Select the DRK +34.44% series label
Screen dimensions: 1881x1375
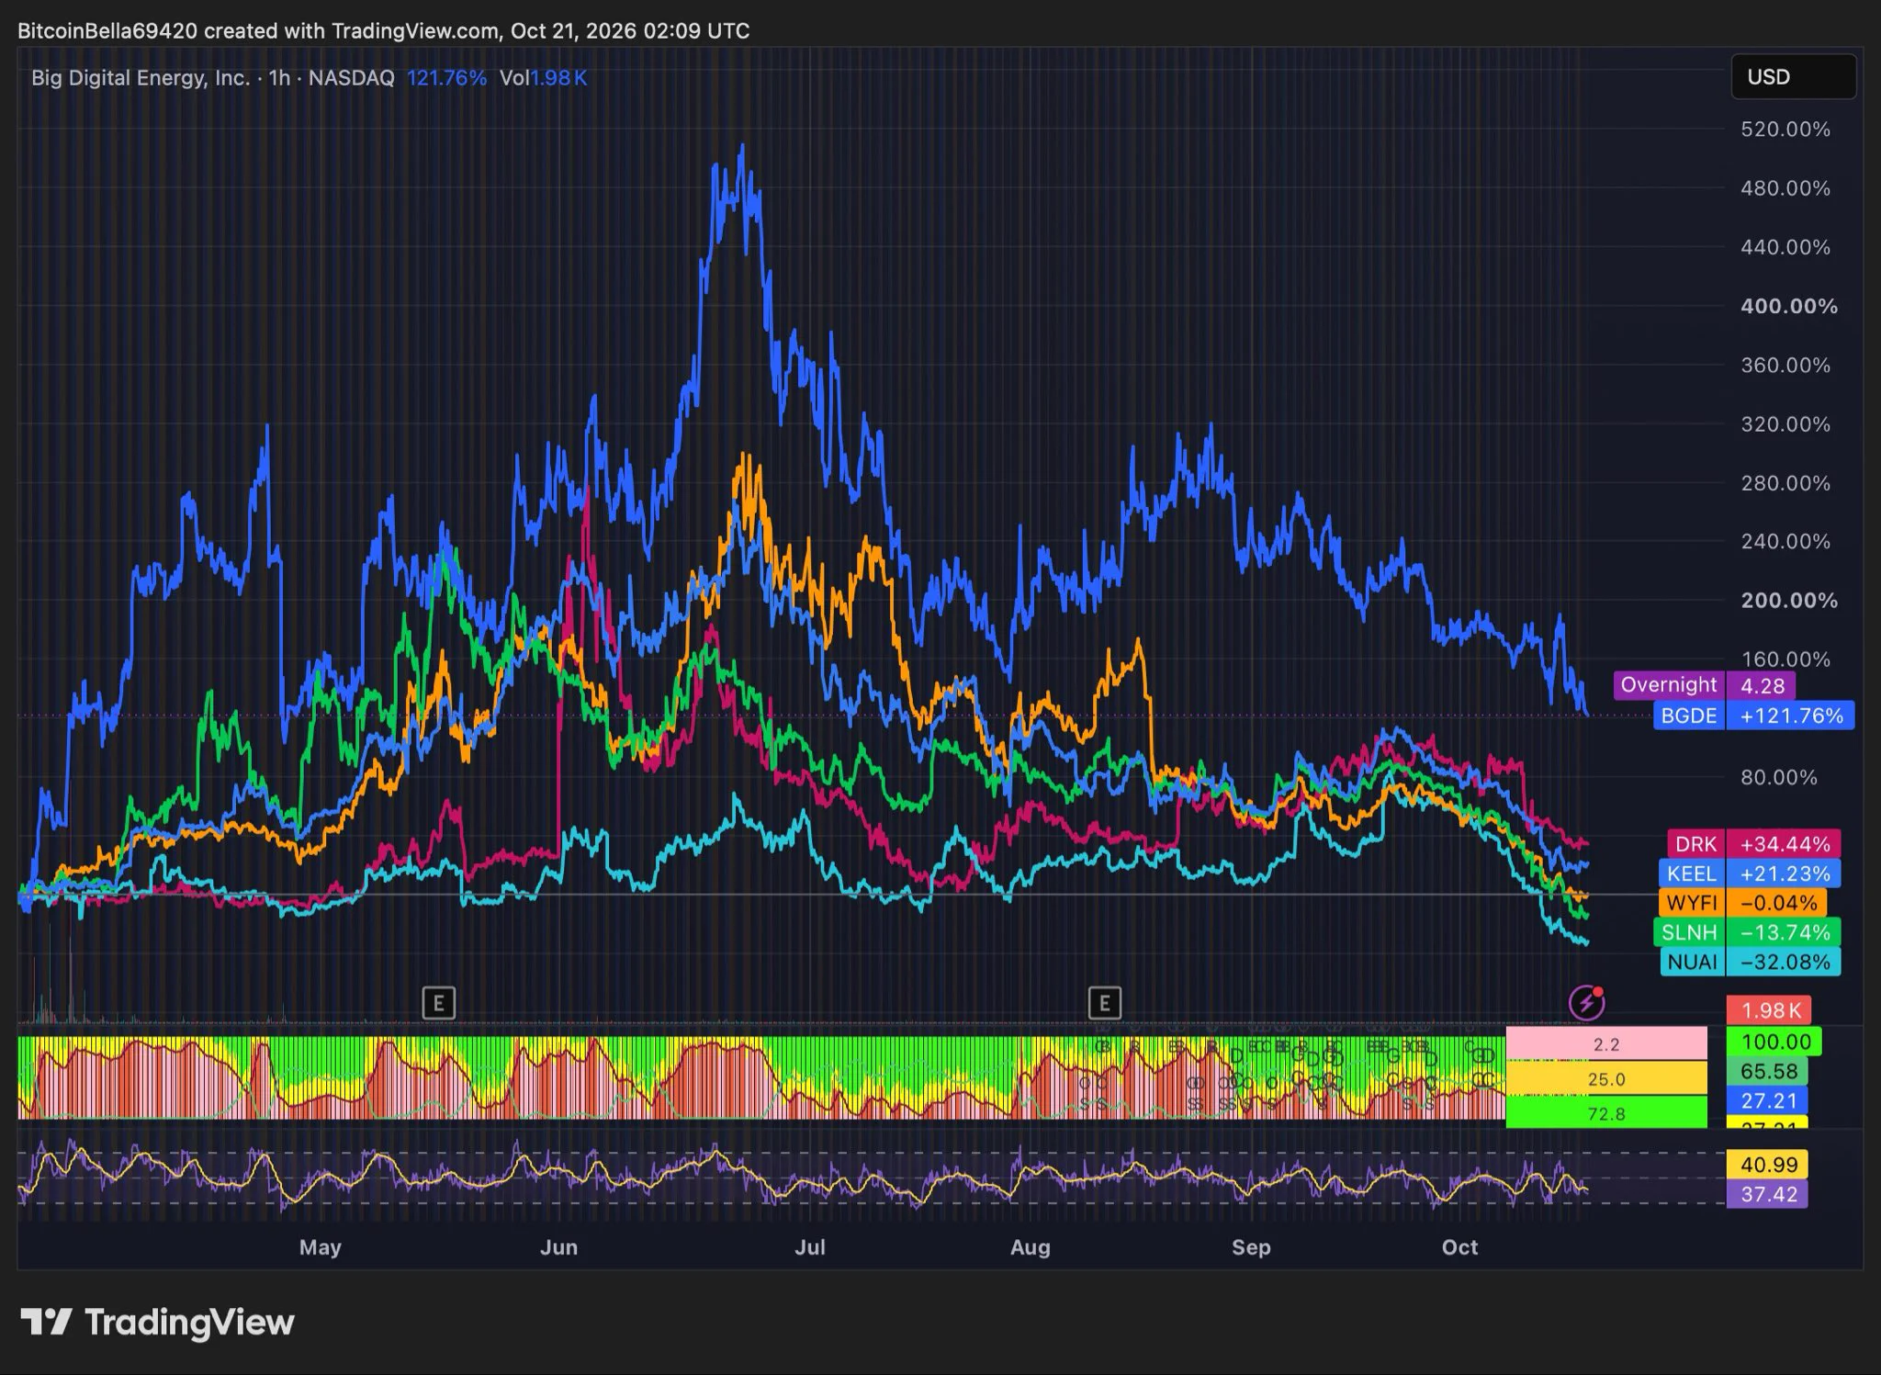point(1753,844)
